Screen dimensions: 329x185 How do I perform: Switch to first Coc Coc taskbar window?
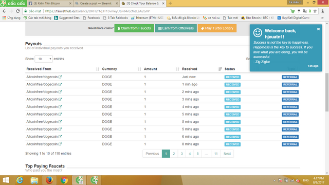79,180
